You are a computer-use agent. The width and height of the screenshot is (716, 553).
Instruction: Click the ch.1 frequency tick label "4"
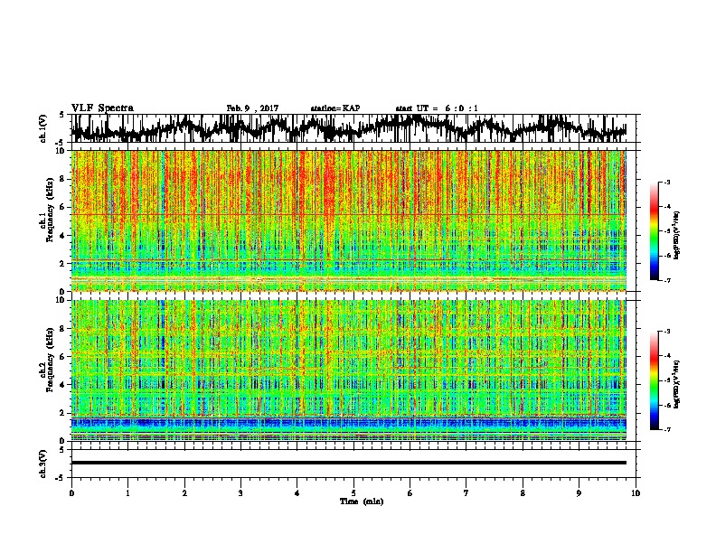[62, 236]
